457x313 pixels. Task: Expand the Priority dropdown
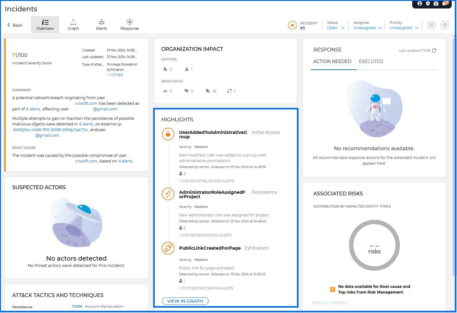click(x=404, y=28)
